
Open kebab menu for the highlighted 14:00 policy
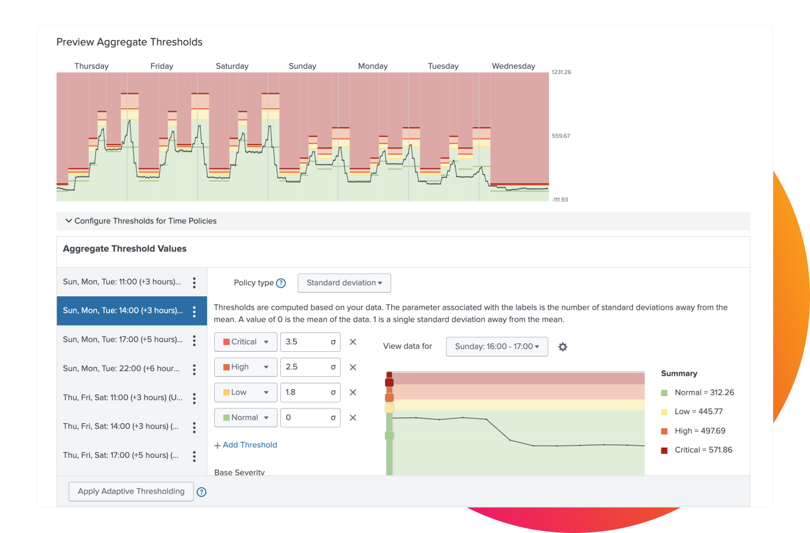click(x=194, y=311)
